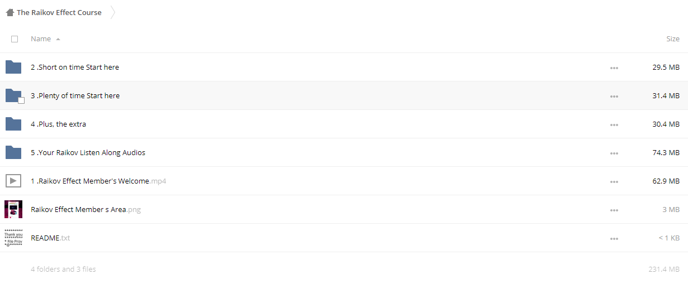This screenshot has height=284, width=688.
Task: Open more options for Short on time folder
Action: point(614,68)
